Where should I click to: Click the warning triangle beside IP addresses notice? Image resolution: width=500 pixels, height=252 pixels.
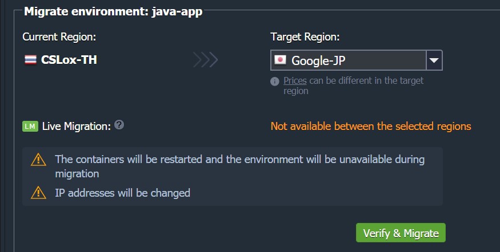39,193
